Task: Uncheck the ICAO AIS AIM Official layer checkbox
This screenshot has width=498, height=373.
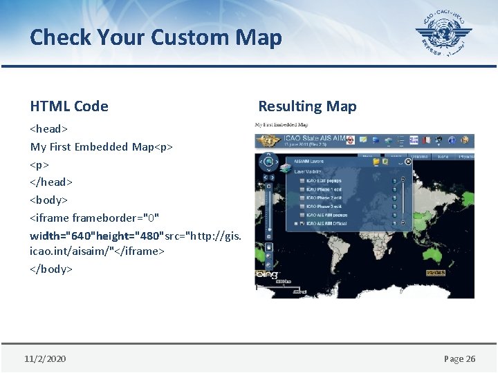Action: click(302, 224)
